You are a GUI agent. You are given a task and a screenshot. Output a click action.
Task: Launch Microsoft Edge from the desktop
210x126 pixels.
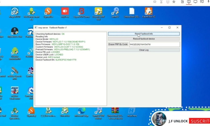click(x=81, y=111)
